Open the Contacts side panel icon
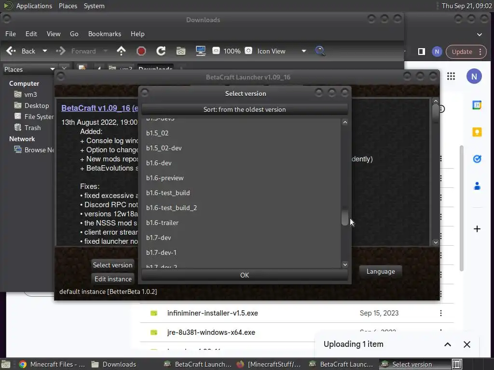Screen dimensions: 494x370 click(477, 186)
